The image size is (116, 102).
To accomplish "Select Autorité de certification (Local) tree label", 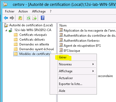I will pyautogui.click(x=31, y=25).
